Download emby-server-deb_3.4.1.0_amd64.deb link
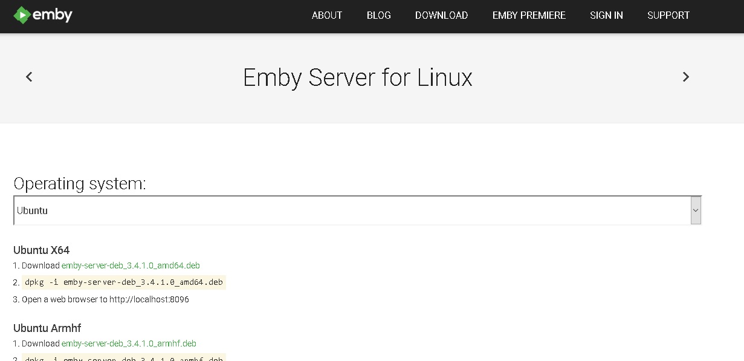Image resolution: width=744 pixels, height=361 pixels. (131, 265)
